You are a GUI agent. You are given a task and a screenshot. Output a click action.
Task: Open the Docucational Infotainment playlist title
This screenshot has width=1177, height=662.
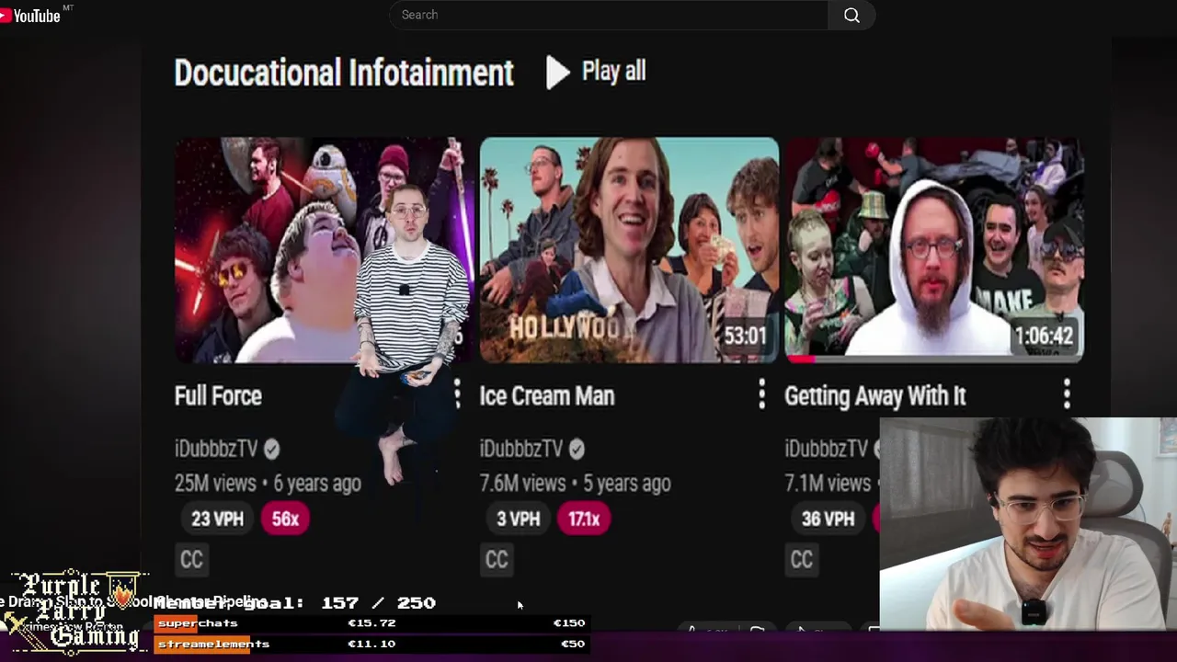point(344,73)
